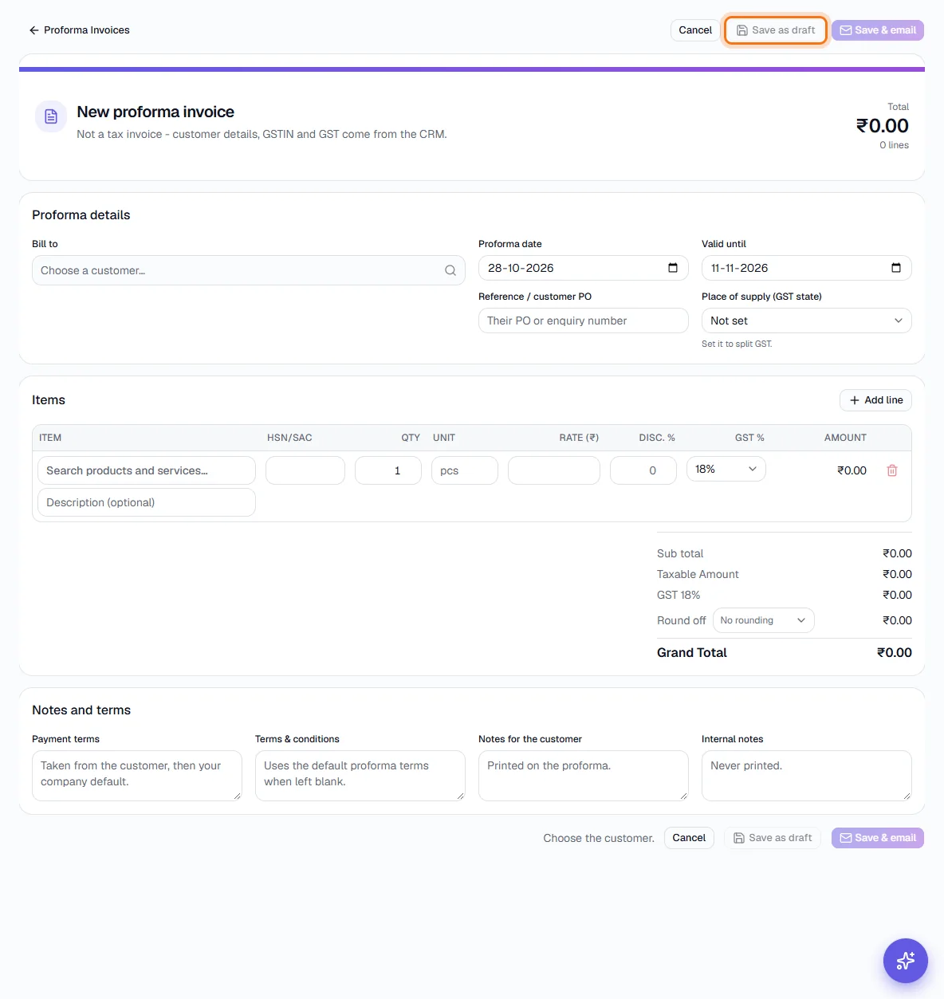The image size is (944, 999).
Task: Click the top Cancel button
Action: [x=695, y=30]
